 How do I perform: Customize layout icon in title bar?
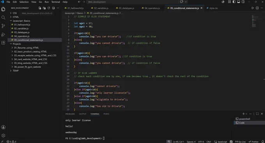click(x=229, y=2)
